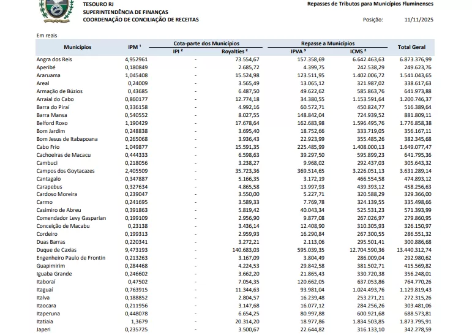Click the position date 11/11/2025
The height and width of the screenshot is (335, 472).
coord(419,20)
